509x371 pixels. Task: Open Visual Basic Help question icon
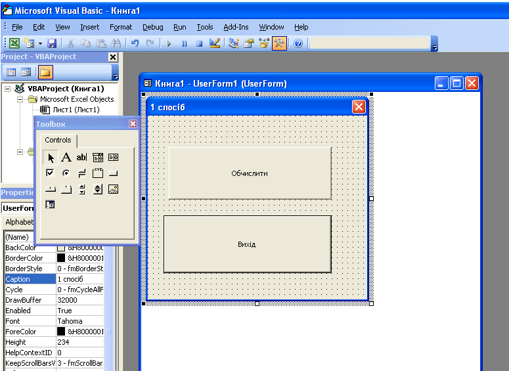pos(298,43)
